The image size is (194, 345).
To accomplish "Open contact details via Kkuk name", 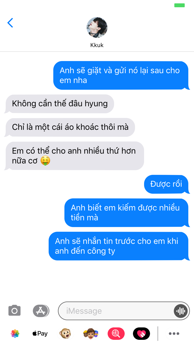I will click(x=97, y=45).
